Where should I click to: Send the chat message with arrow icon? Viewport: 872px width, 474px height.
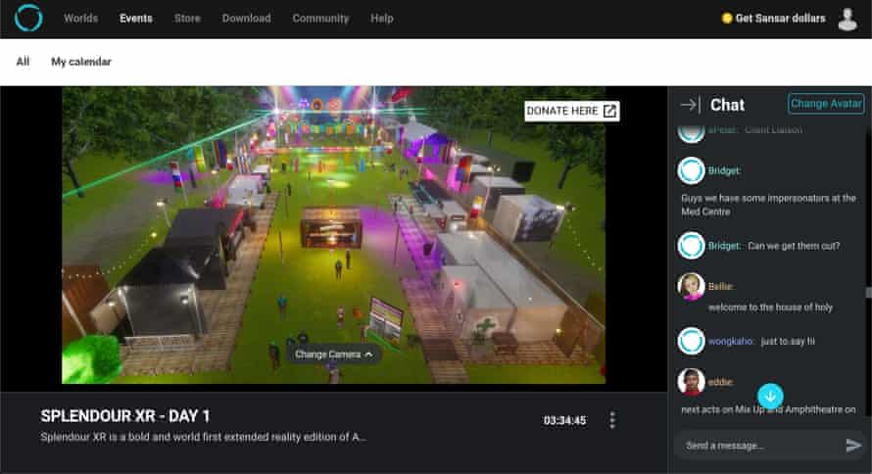pos(853,445)
